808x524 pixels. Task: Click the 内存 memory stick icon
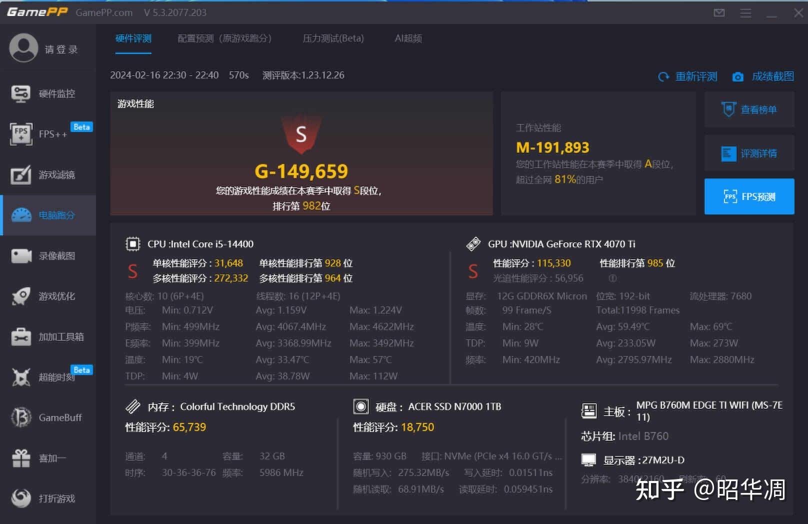132,406
